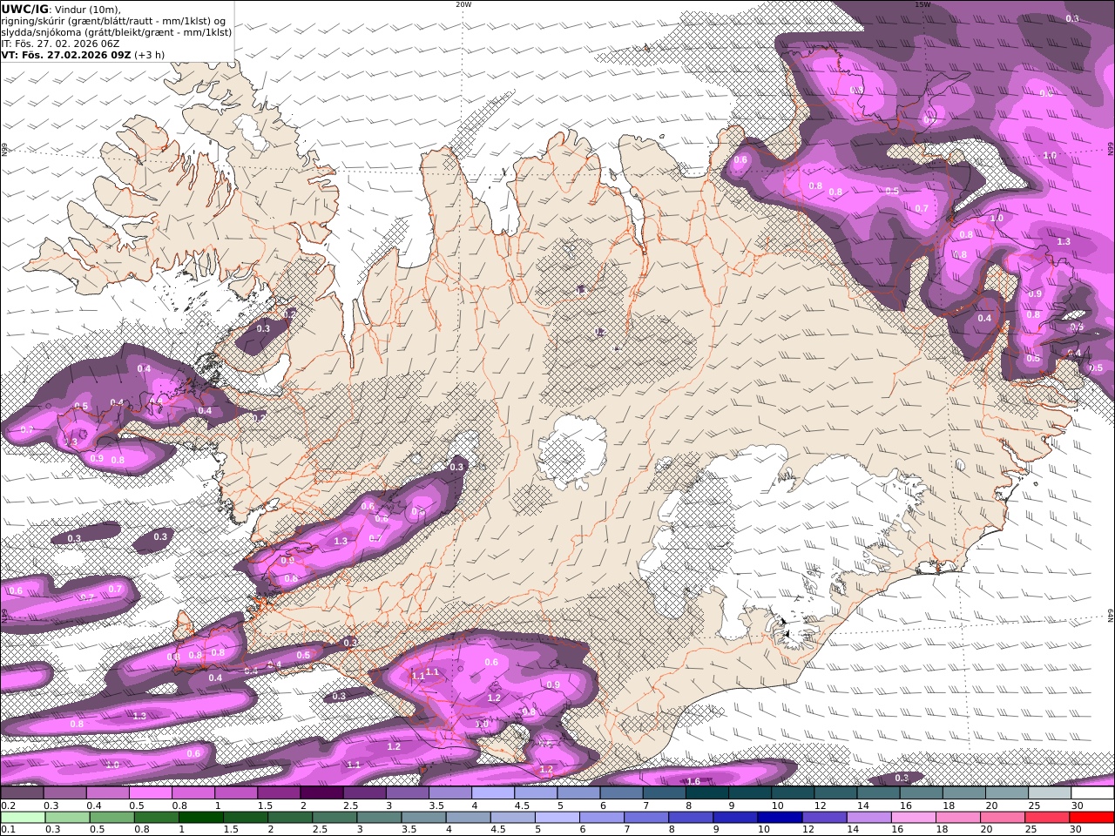Pick the darkest purple swatch in upper scale
This screenshot has height=836, width=1115.
(321, 793)
